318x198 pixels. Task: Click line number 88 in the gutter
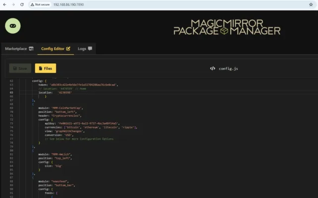(x=11, y=181)
